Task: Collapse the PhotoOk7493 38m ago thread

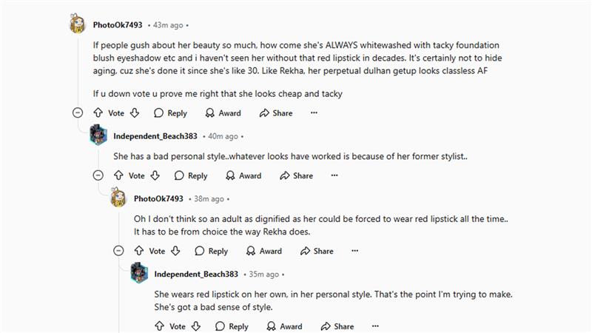Action: [118, 251]
